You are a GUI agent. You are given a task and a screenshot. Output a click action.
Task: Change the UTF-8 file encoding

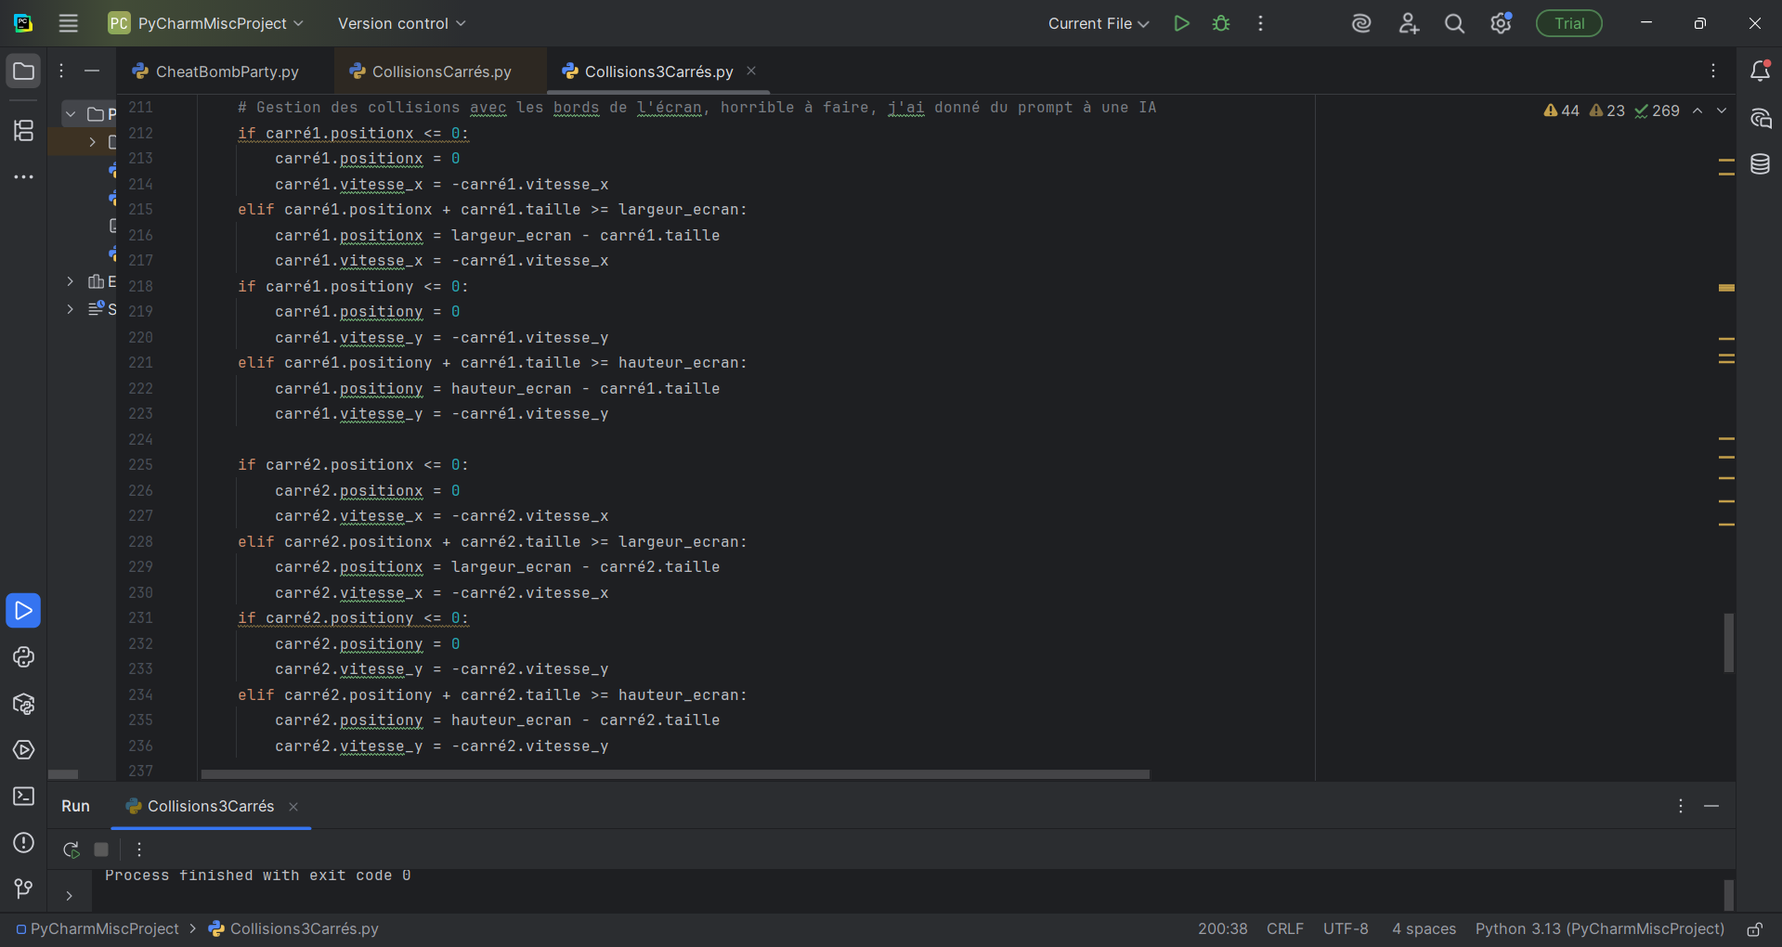(x=1346, y=928)
